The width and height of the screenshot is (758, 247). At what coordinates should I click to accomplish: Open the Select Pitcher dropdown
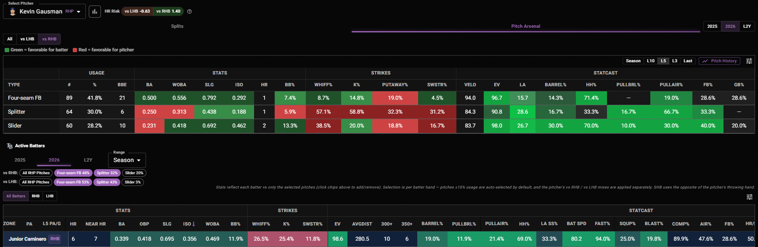click(x=44, y=11)
